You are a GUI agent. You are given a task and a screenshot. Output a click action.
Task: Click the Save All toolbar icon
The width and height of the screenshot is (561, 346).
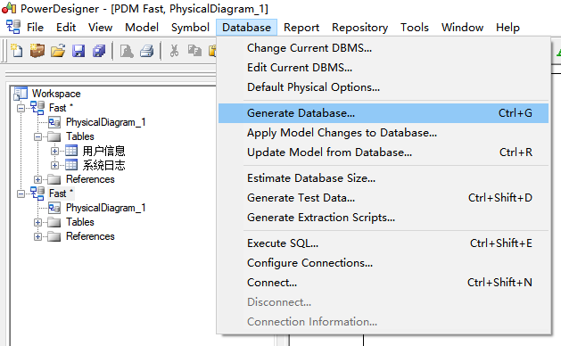point(99,51)
